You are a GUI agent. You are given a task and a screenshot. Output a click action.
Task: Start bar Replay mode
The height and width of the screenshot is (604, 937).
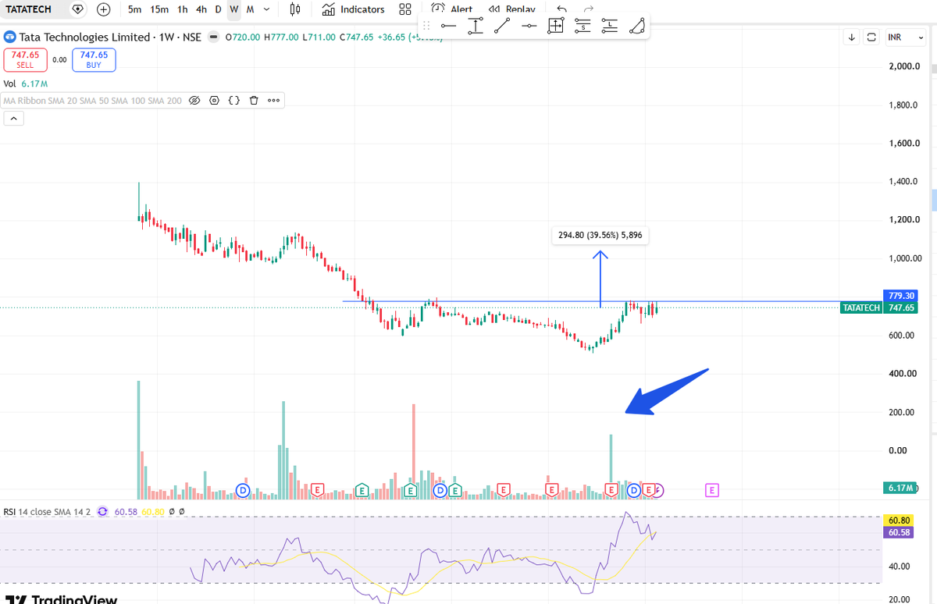(511, 9)
